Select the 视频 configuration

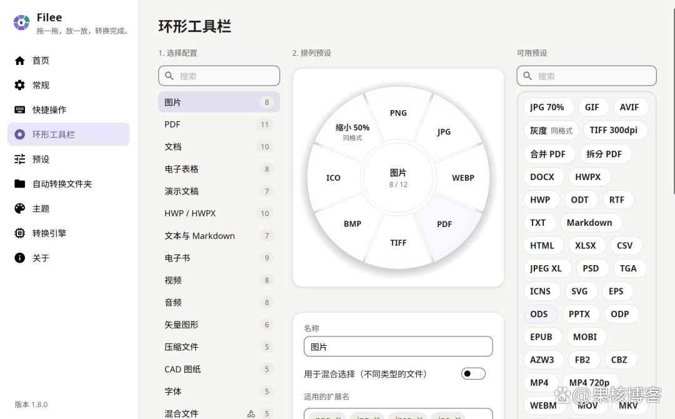click(219, 280)
